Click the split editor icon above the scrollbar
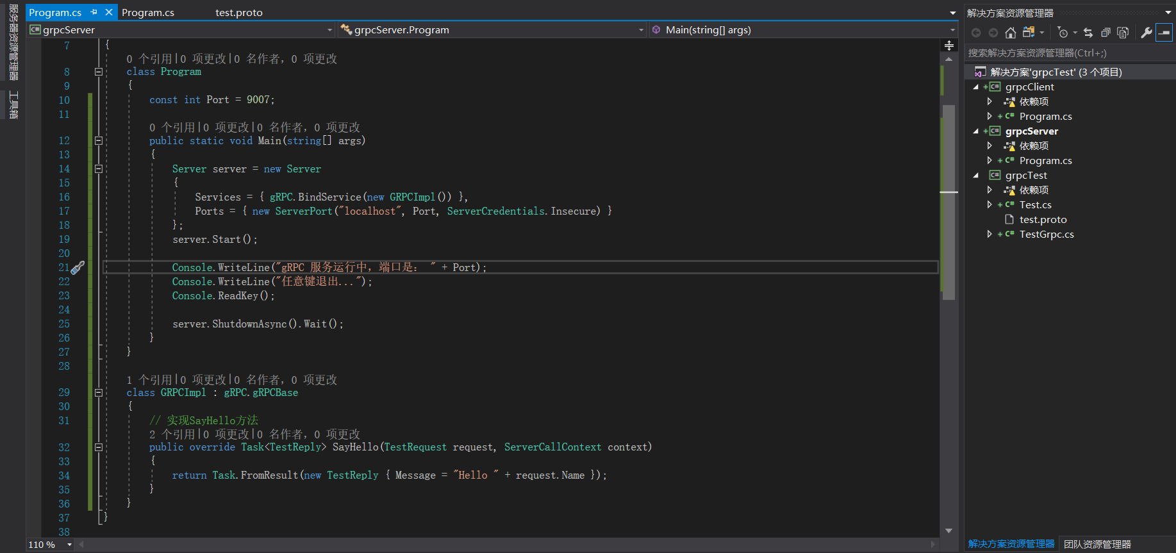The image size is (1176, 553). 949,45
